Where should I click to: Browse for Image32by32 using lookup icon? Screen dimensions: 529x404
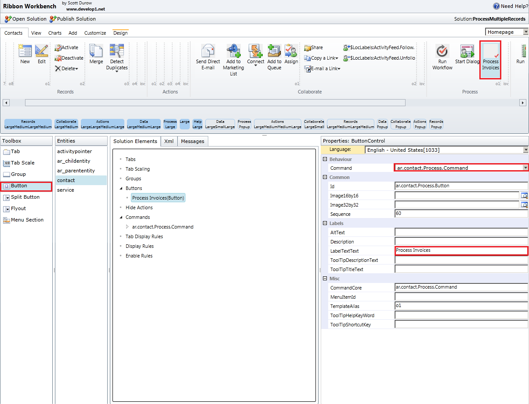[524, 204]
